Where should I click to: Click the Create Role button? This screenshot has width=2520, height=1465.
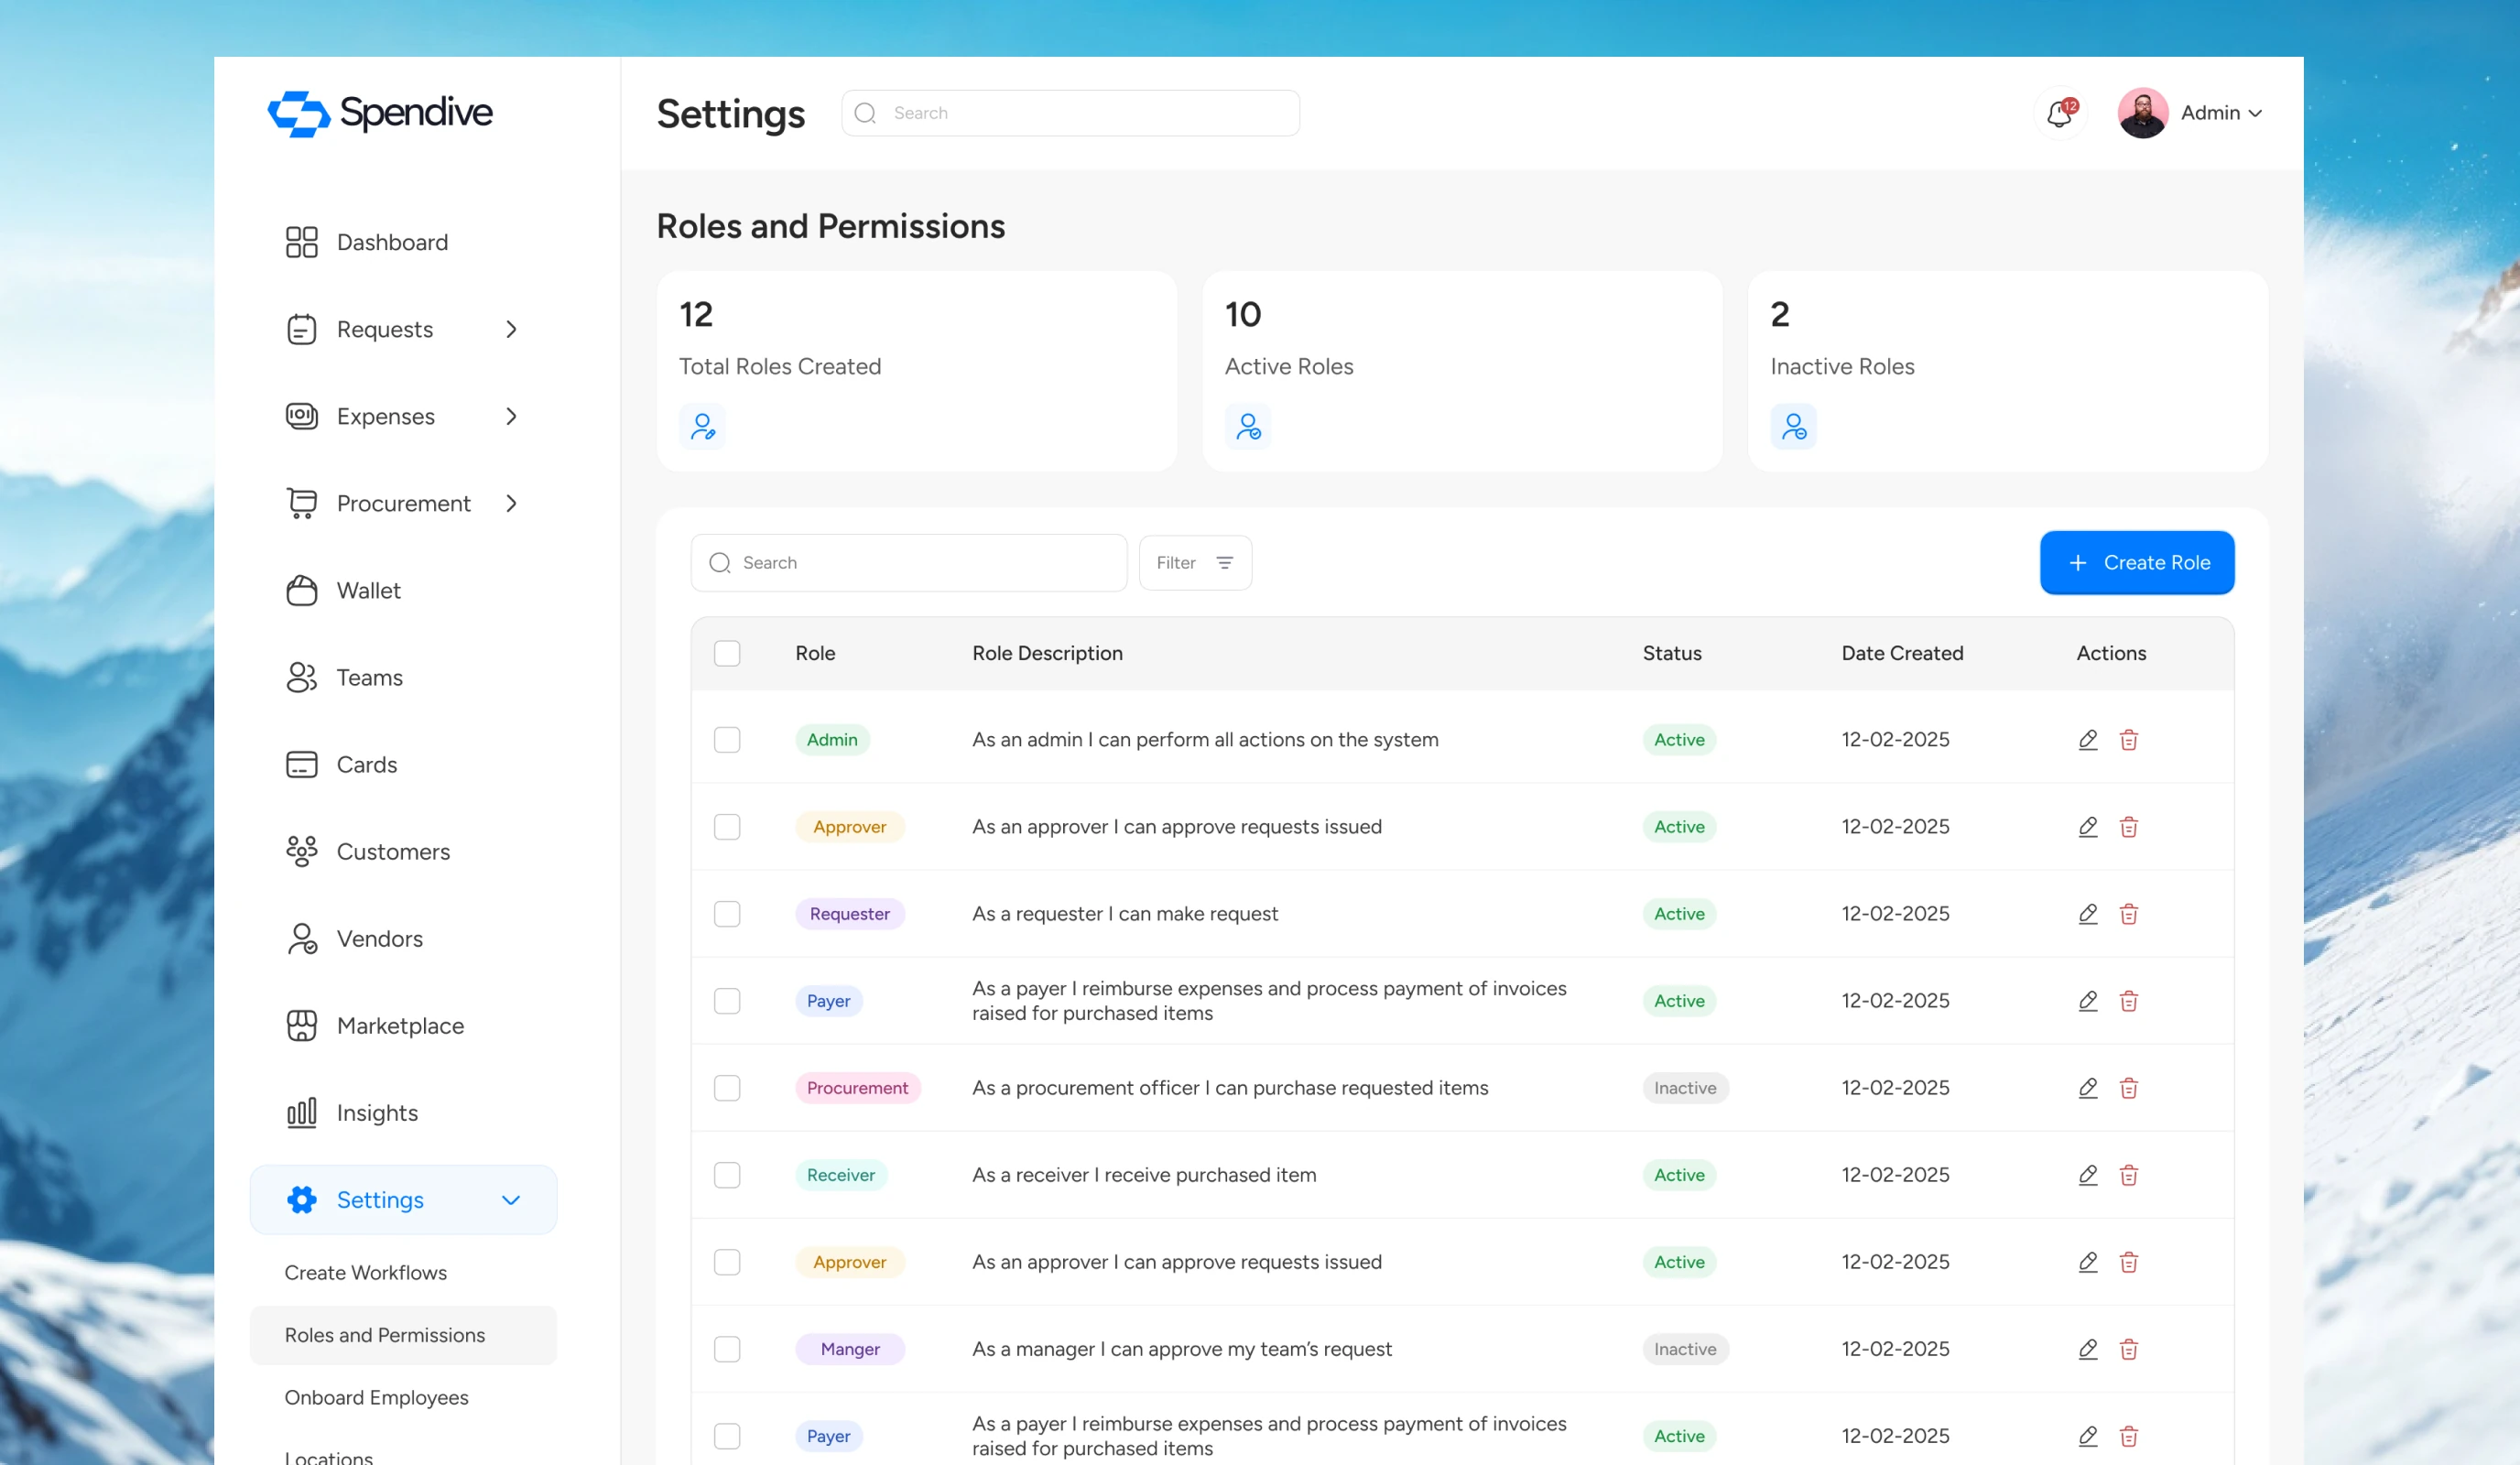(2137, 563)
